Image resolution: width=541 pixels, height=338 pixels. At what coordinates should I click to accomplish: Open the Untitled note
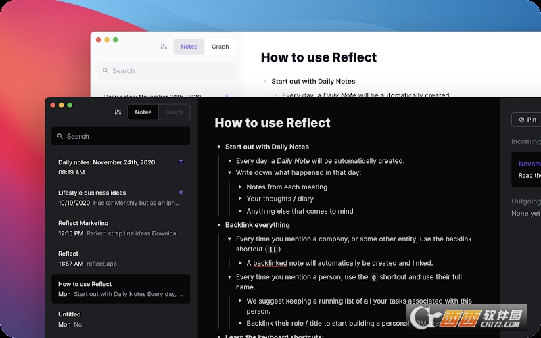coord(121,319)
